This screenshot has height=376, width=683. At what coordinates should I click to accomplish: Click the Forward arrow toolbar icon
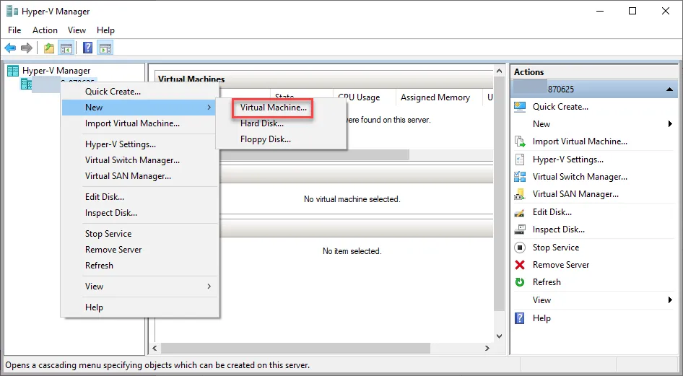(27, 48)
